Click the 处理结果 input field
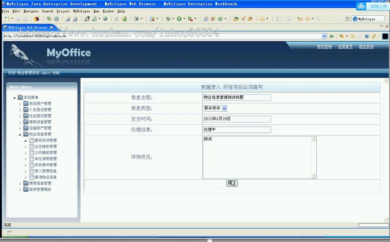The width and height of the screenshot is (390, 242). tap(237, 130)
